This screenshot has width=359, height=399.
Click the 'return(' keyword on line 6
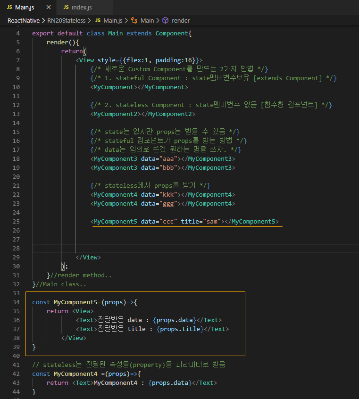74,51
